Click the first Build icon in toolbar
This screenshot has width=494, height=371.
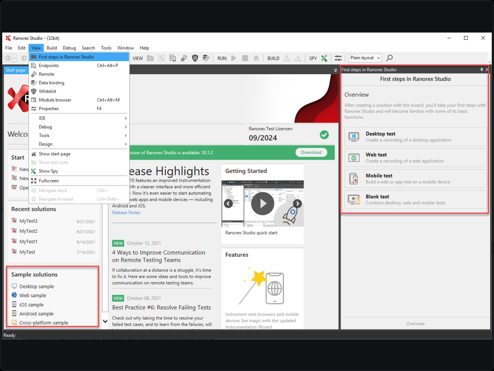[287, 58]
